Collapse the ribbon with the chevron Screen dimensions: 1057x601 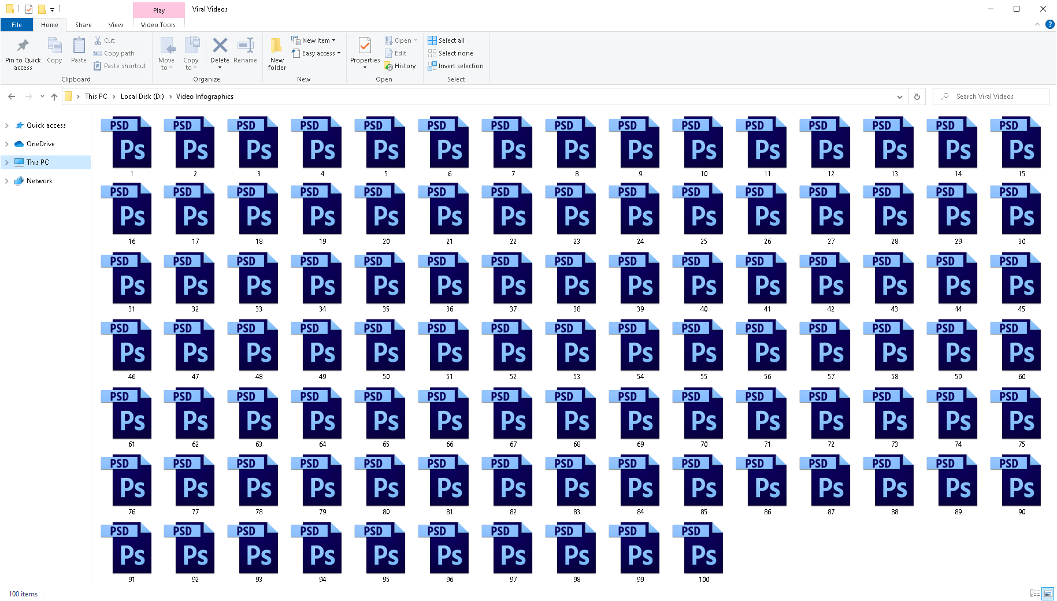[x=1037, y=24]
